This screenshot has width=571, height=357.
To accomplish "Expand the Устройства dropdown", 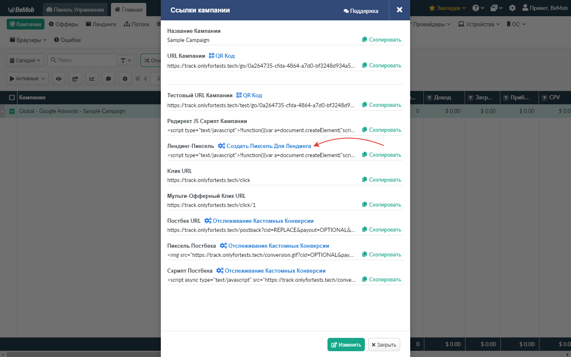I will pyautogui.click(x=479, y=24).
